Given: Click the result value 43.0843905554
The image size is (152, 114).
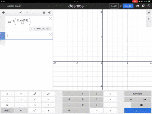Looking at the screenshot, I should pyautogui.click(x=41, y=28).
